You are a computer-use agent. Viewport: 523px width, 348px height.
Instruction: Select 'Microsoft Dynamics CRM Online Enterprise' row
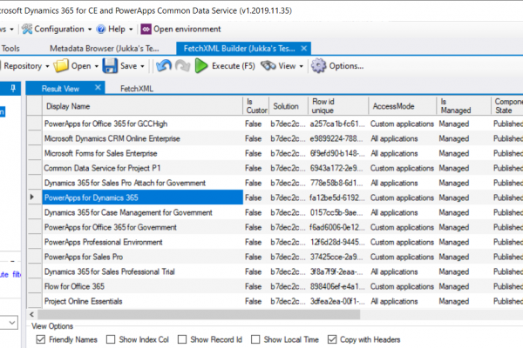142,138
